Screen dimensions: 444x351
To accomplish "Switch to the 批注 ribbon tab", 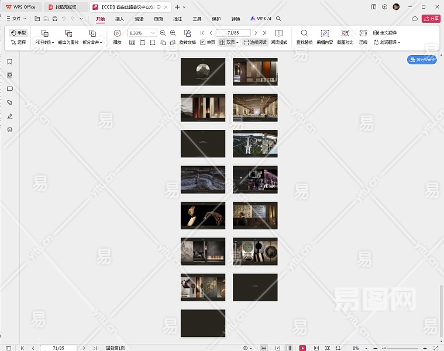I will click(x=177, y=19).
